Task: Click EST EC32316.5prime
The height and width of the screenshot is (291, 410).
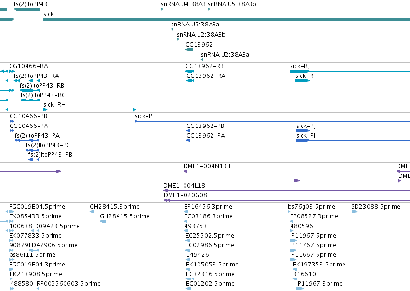Action: pos(210,274)
